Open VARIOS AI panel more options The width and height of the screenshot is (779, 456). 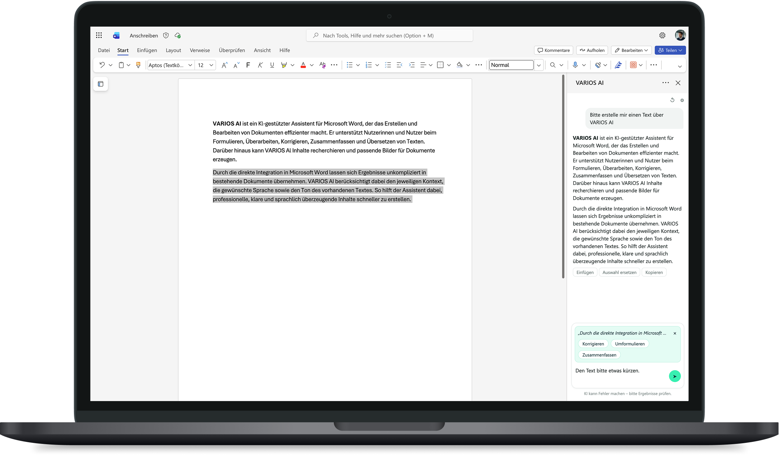click(x=666, y=83)
